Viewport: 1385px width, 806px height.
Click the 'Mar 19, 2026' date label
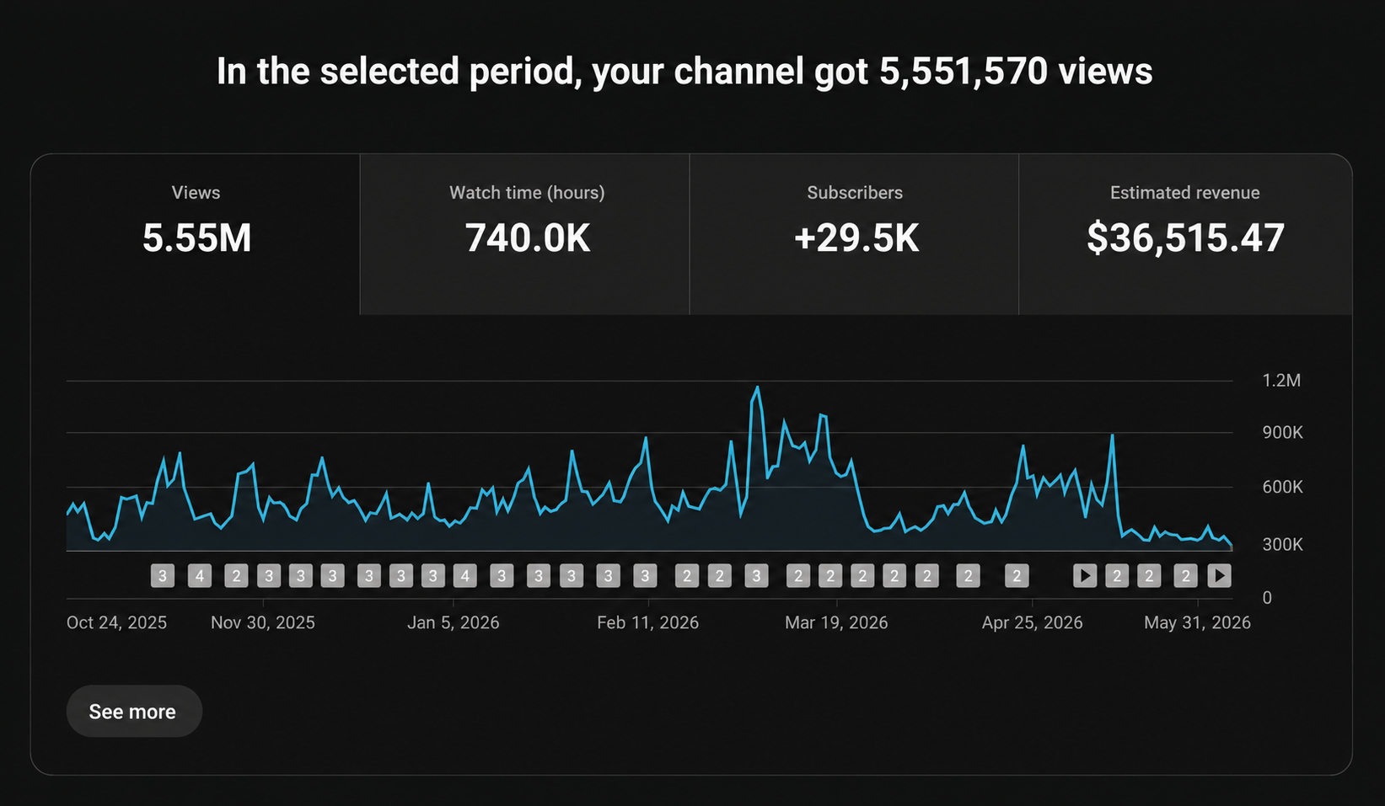[x=836, y=623]
